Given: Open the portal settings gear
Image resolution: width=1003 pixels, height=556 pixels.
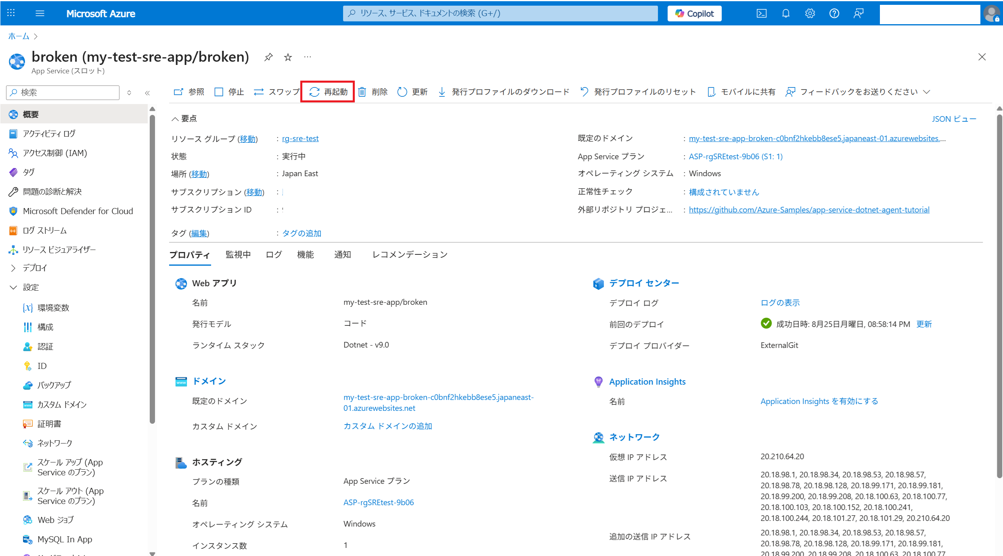Looking at the screenshot, I should click(x=810, y=13).
